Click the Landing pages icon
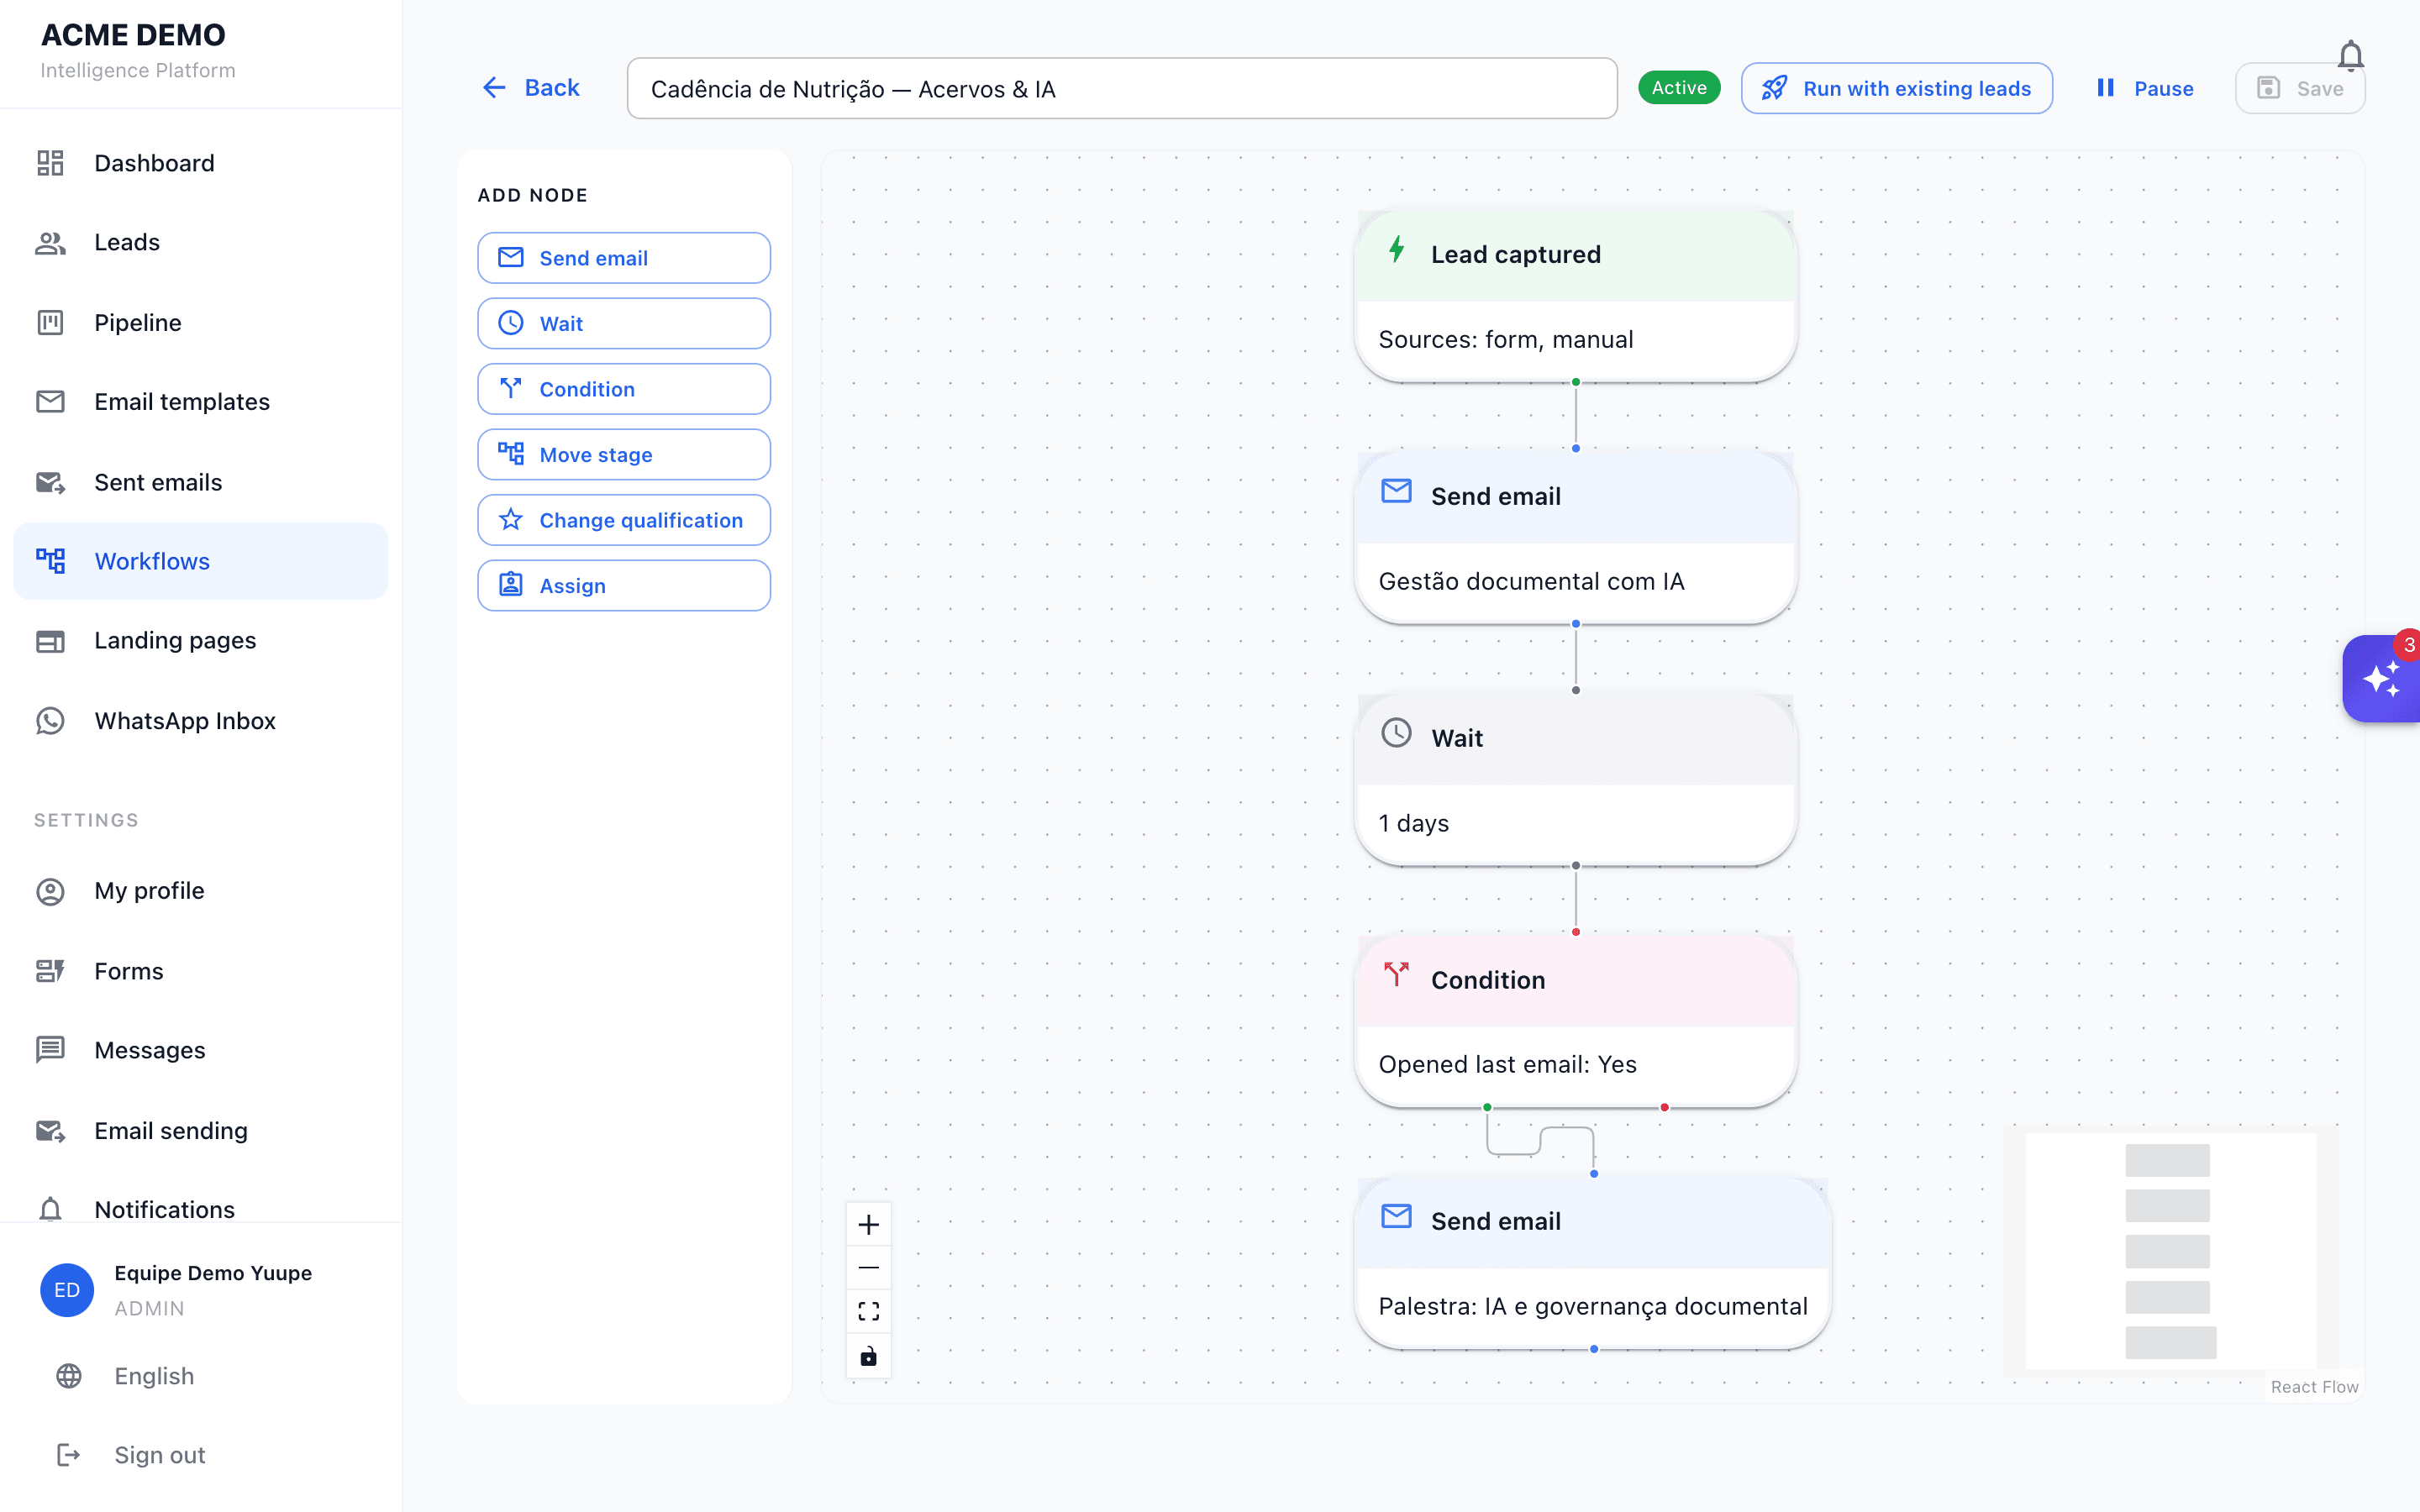 tap(50, 641)
